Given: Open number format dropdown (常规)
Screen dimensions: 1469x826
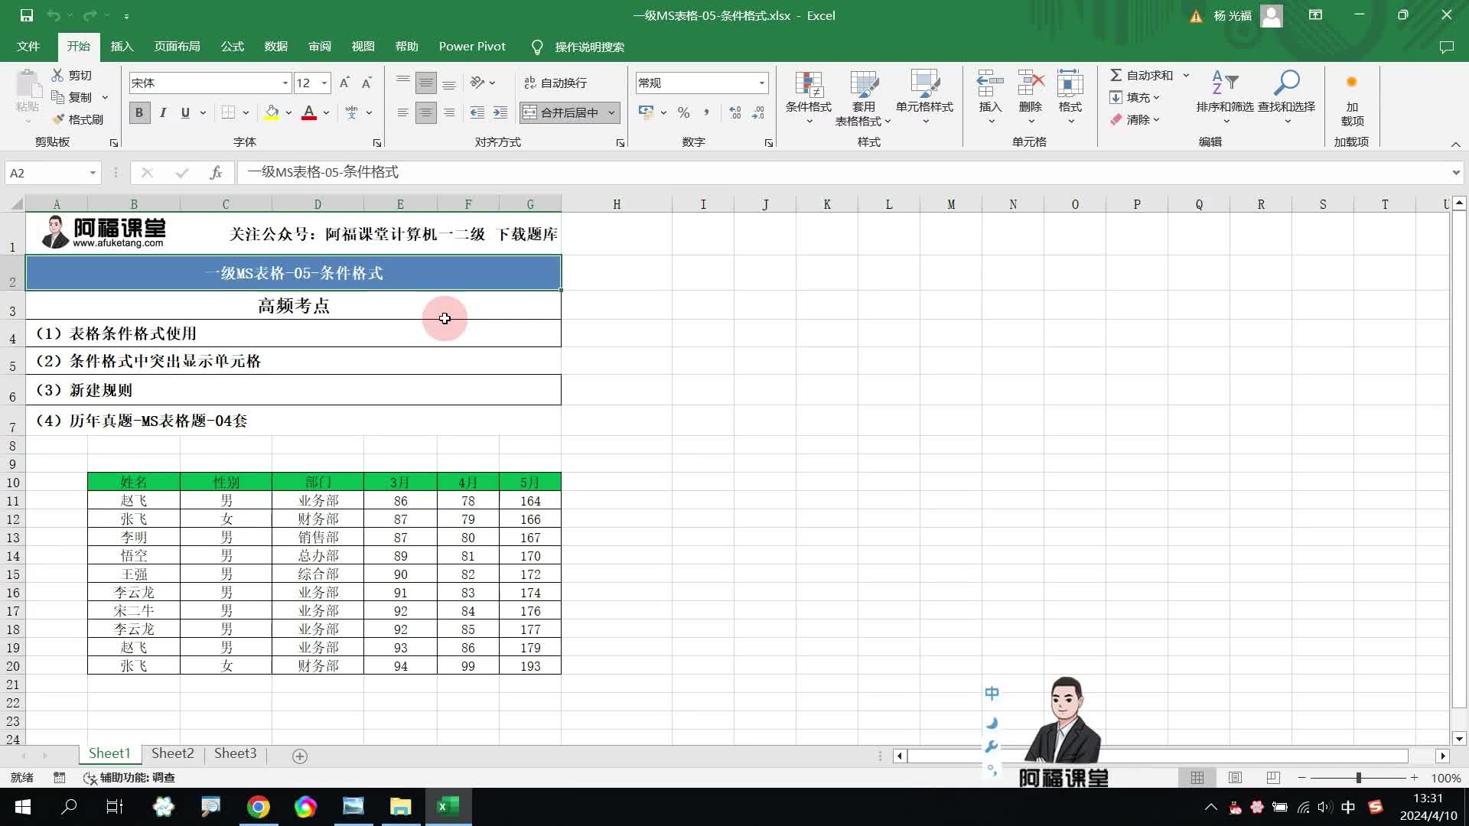Looking at the screenshot, I should pos(761,83).
